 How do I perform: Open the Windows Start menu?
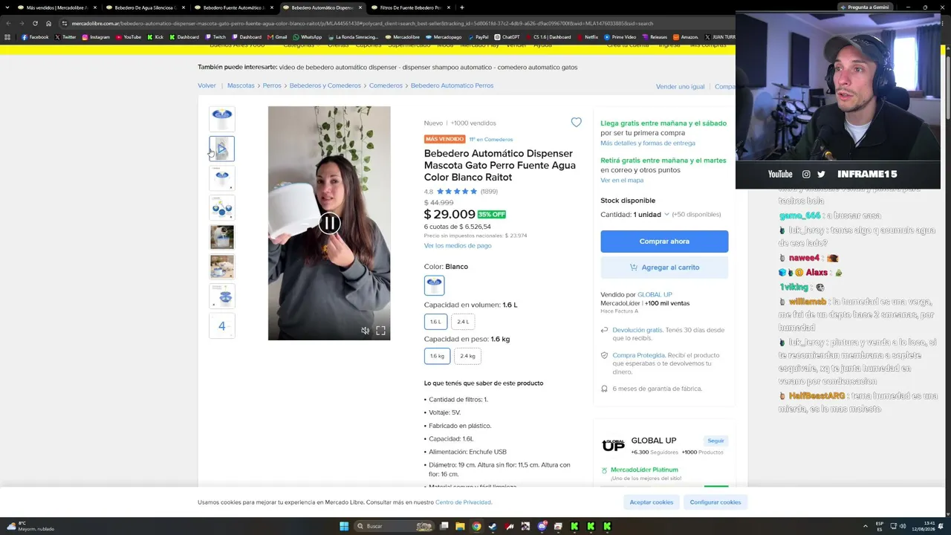344,526
